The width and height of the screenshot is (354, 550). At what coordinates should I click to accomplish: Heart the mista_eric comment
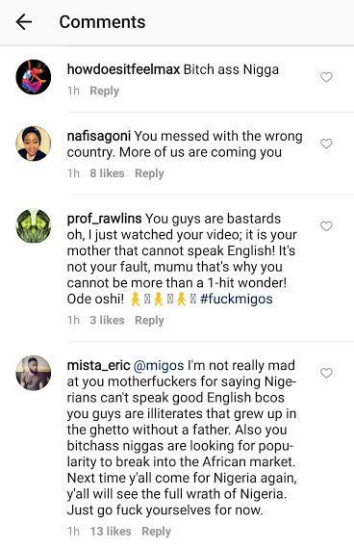(326, 373)
